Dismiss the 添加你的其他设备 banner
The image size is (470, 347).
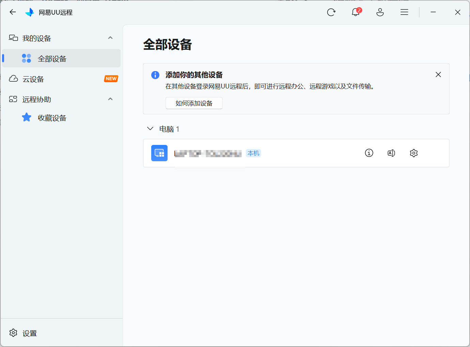pyautogui.click(x=438, y=75)
